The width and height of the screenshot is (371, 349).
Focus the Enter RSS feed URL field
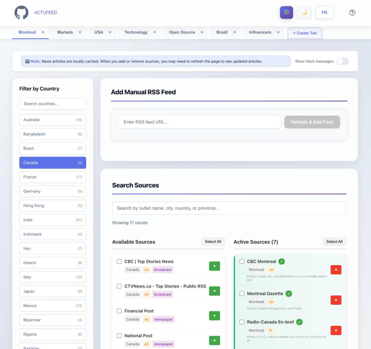pyautogui.click(x=199, y=122)
